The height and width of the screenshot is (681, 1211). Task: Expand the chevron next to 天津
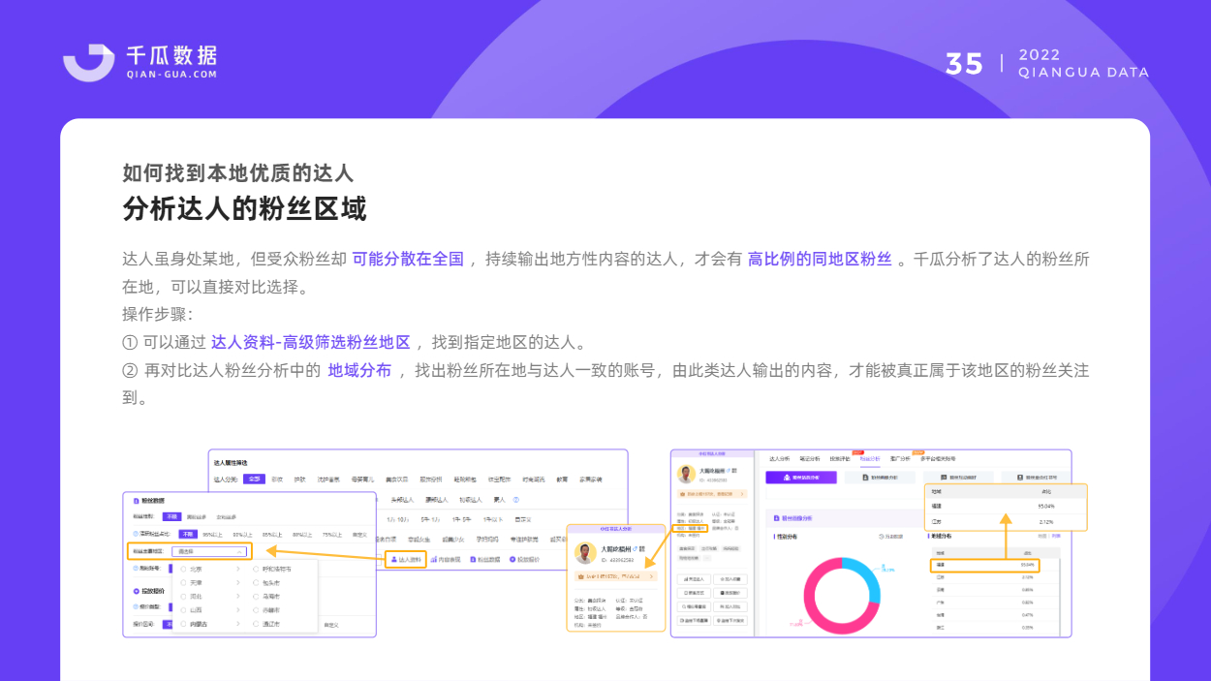(238, 582)
